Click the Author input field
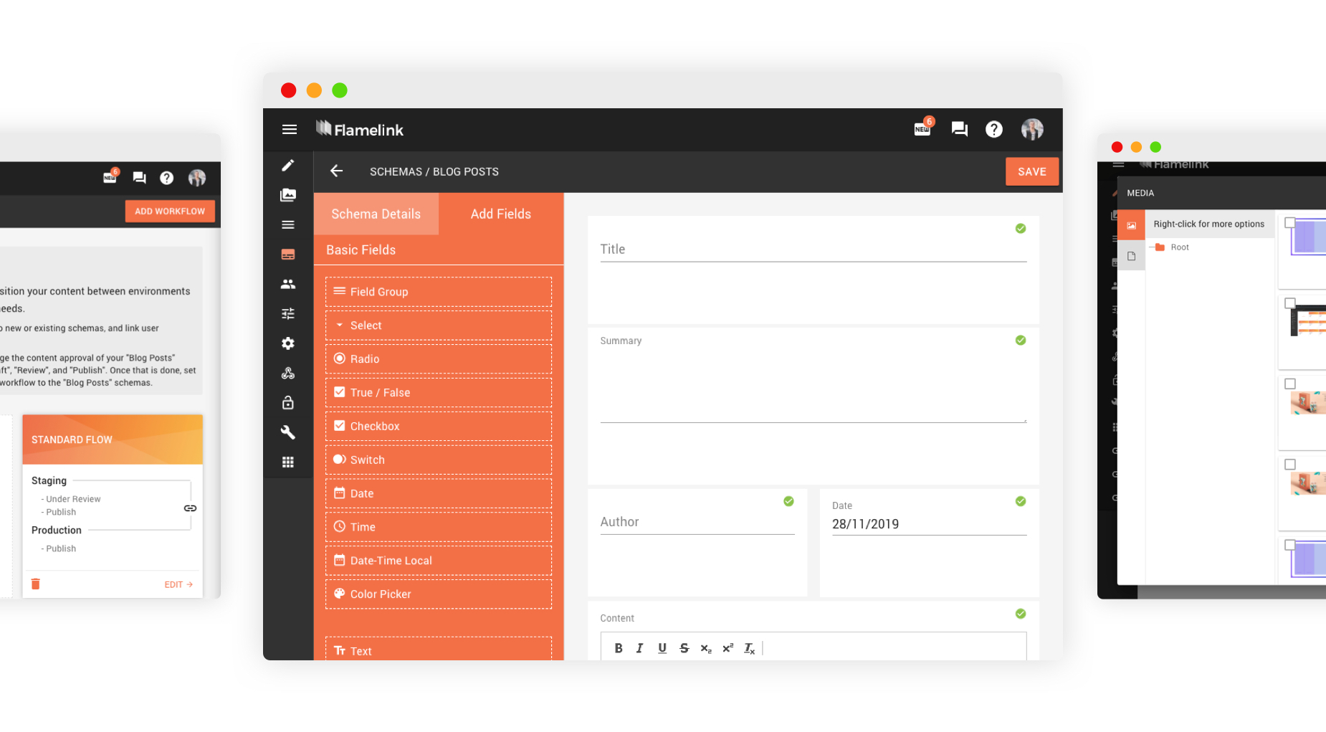The image size is (1326, 732). point(697,522)
